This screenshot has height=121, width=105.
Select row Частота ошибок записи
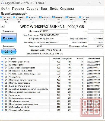click(x=51, y=110)
